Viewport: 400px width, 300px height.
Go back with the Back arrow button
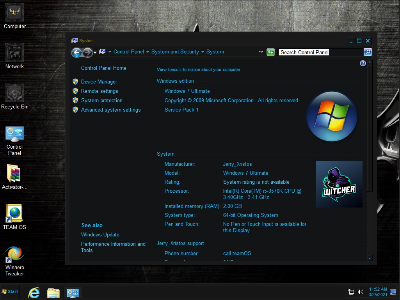tap(76, 53)
